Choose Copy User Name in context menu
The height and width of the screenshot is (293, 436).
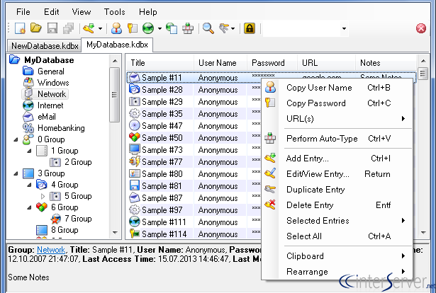pos(337,88)
